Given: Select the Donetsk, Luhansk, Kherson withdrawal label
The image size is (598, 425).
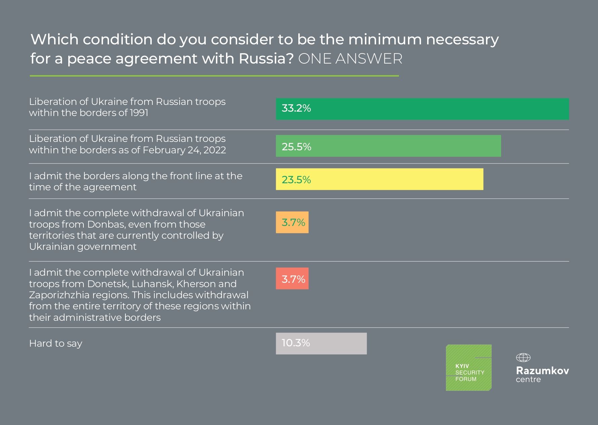Looking at the screenshot, I should click(x=140, y=295).
